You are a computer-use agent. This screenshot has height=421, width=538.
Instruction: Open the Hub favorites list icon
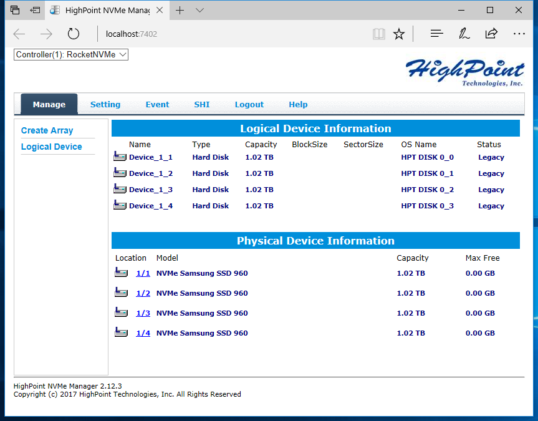[x=437, y=34]
